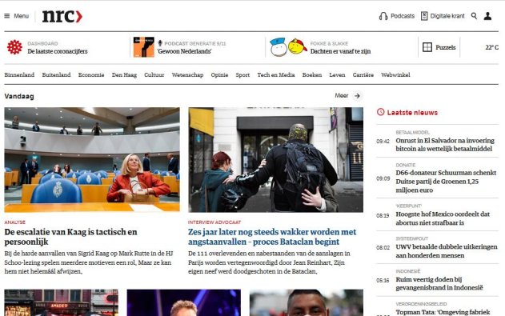The image size is (505, 316).
Task: Open 'UWV betaalde dubbele uitkeringen' news item
Action: point(447,251)
